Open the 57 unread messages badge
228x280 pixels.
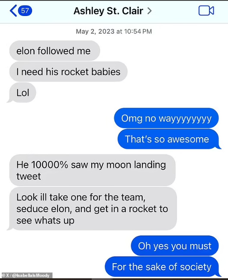coord(25,11)
